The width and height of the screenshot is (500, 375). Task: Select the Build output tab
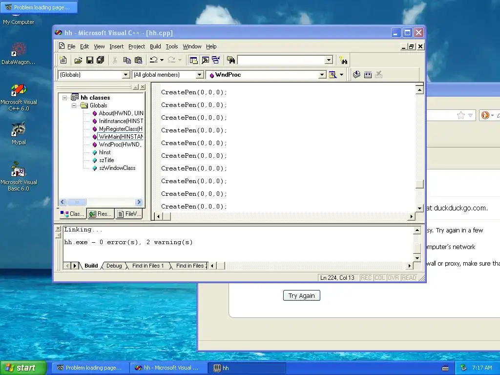click(91, 266)
